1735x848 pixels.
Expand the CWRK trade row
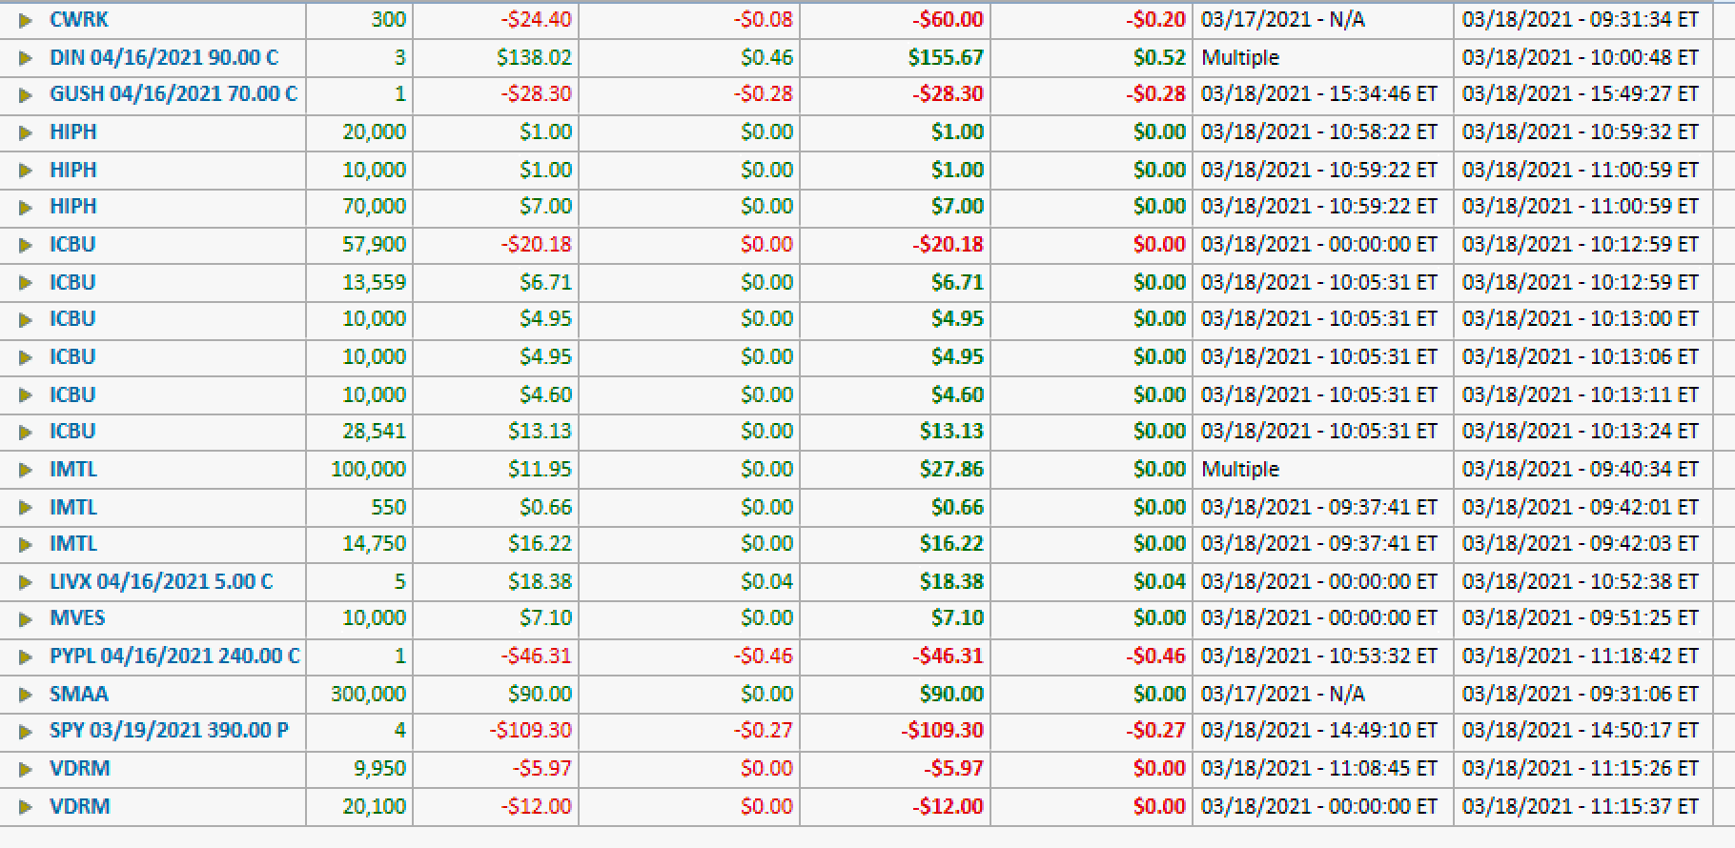tap(26, 20)
